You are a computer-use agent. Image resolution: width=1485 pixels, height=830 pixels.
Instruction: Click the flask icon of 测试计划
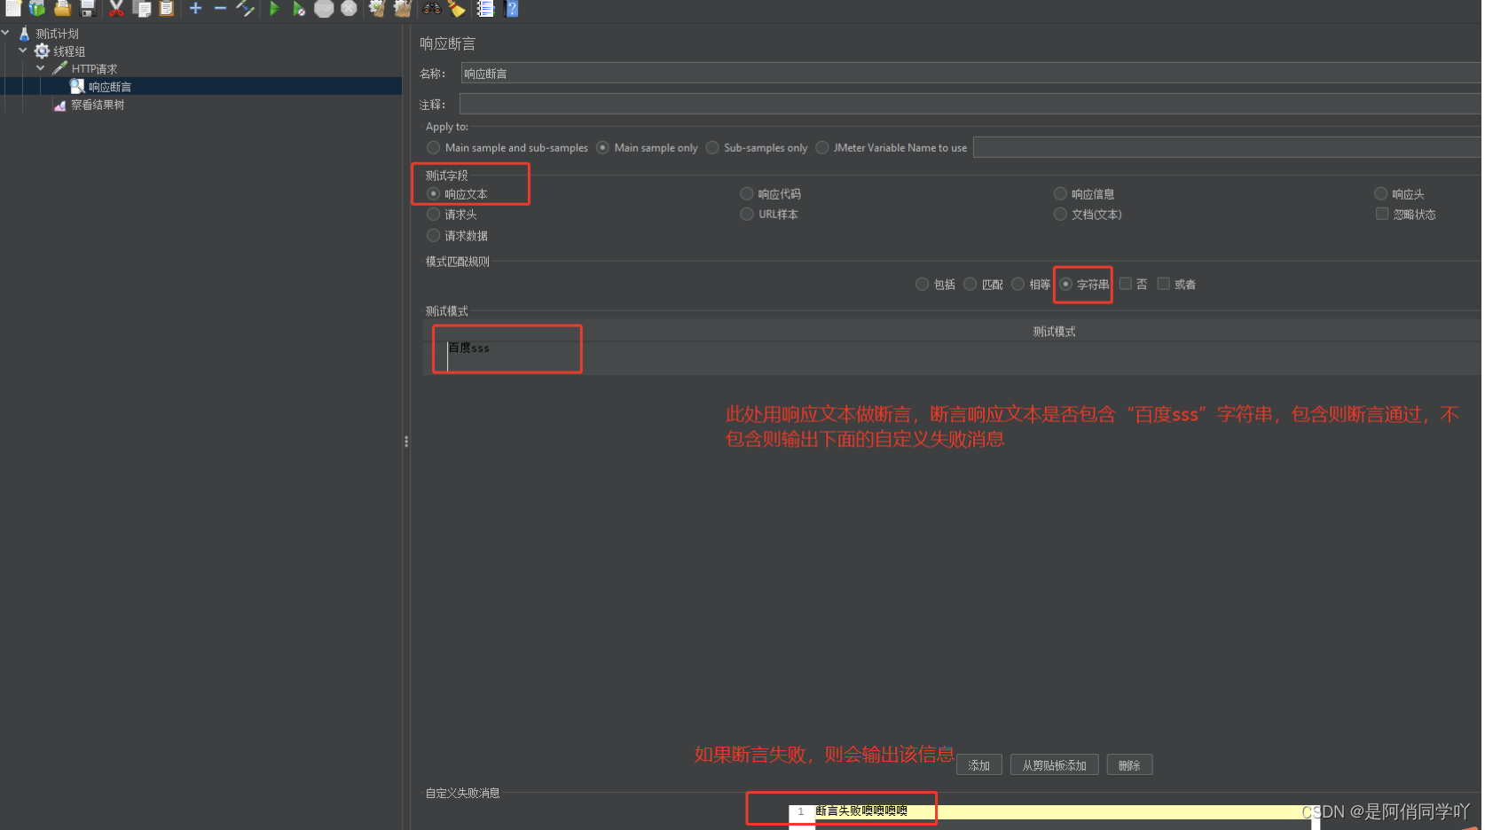click(24, 34)
